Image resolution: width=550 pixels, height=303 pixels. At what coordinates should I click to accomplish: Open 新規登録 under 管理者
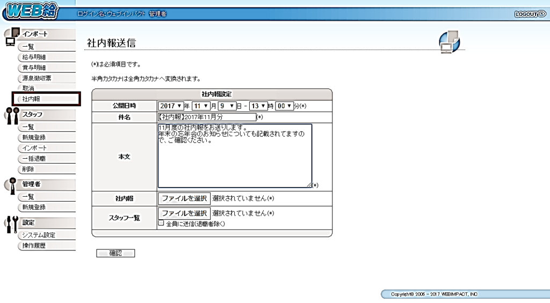coord(46,208)
